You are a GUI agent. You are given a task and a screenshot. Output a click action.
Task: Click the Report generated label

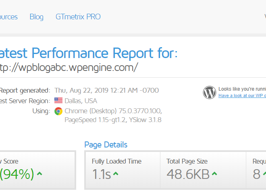click(25, 90)
